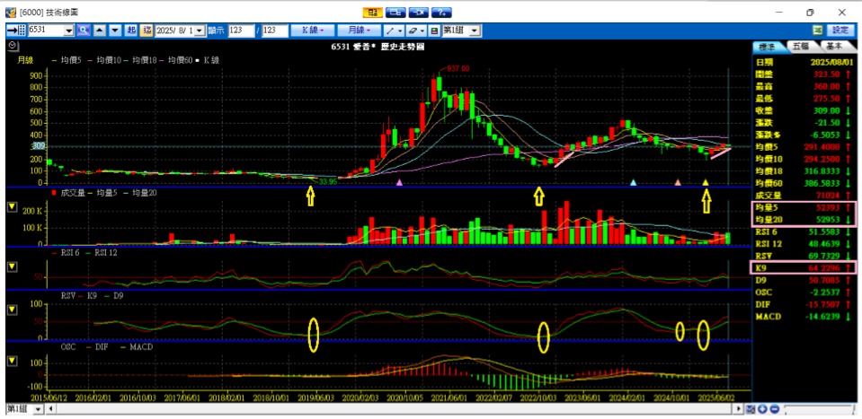This screenshot has height=419, width=862.
Task: Toggle the volume (成交量) panel arrow button
Action: click(x=12, y=207)
